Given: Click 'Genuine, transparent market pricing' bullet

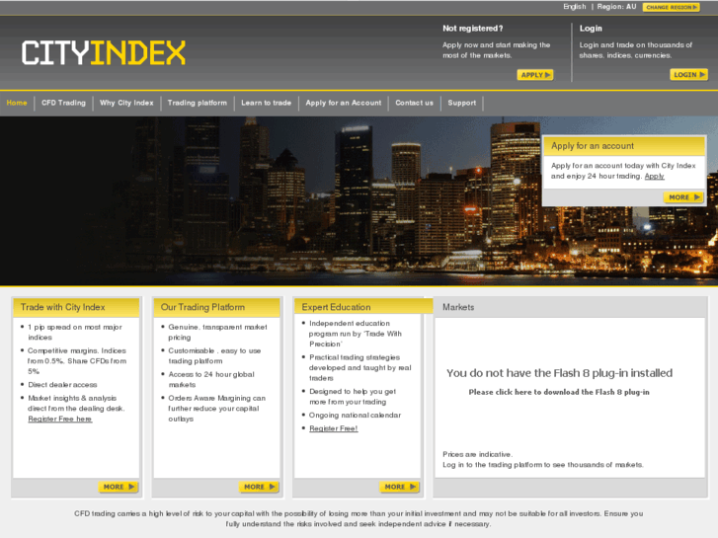Looking at the screenshot, I should 217,332.
